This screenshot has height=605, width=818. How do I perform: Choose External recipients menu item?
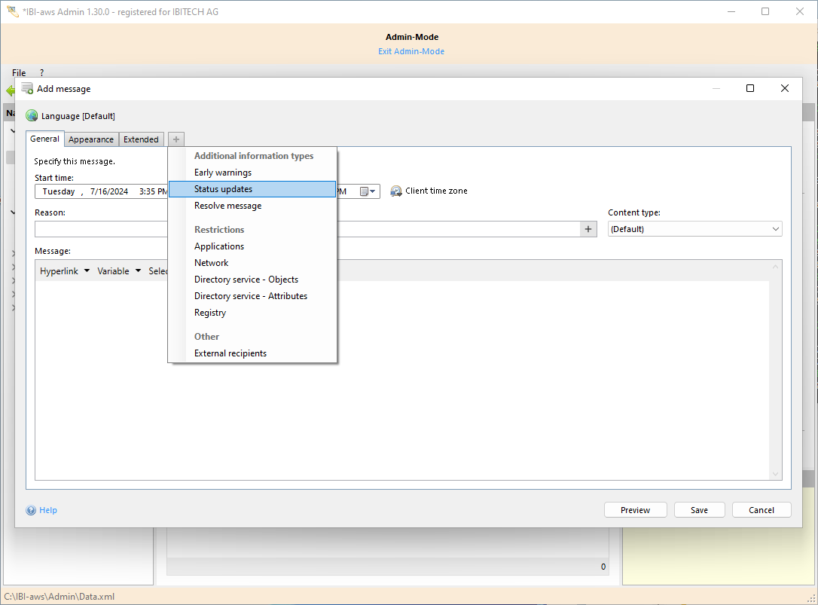(x=230, y=353)
